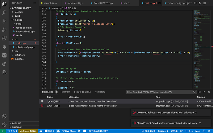The width and height of the screenshot is (213, 133).
Task: Open the Extensions view
Action: [x=4, y=38]
